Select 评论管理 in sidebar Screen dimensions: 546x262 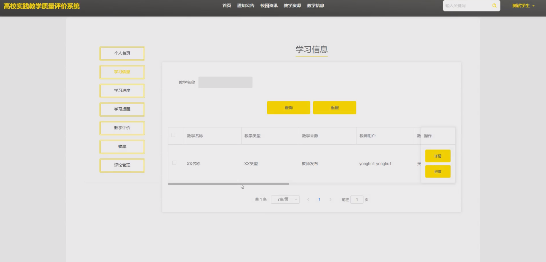[122, 165]
